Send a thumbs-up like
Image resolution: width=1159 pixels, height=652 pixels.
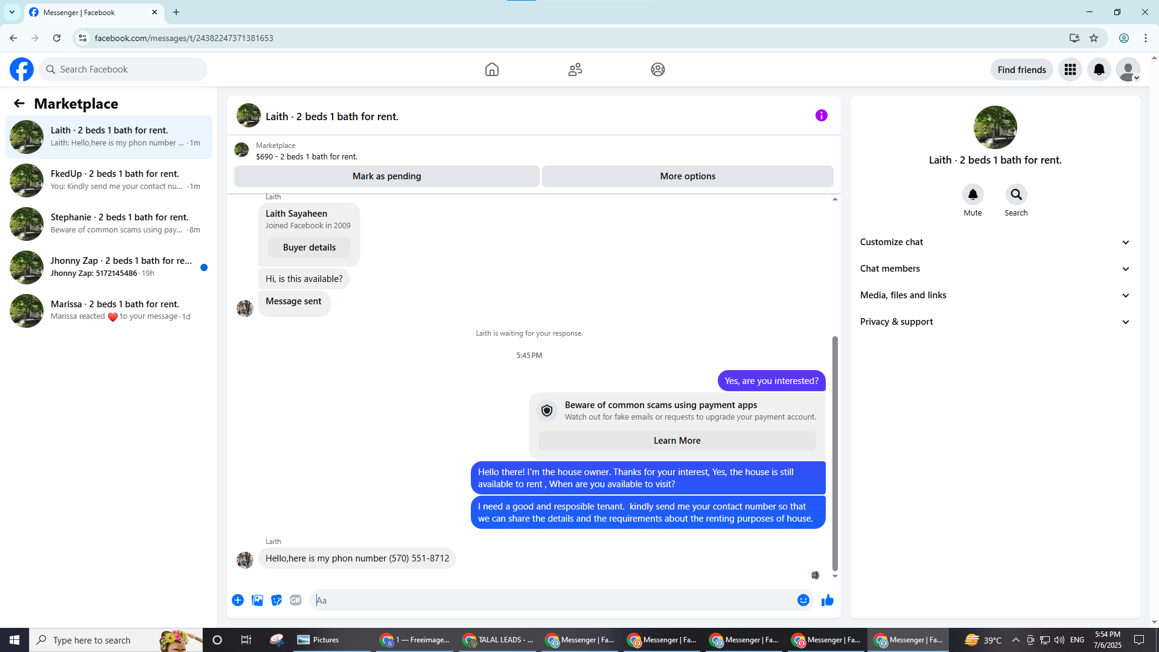point(828,600)
